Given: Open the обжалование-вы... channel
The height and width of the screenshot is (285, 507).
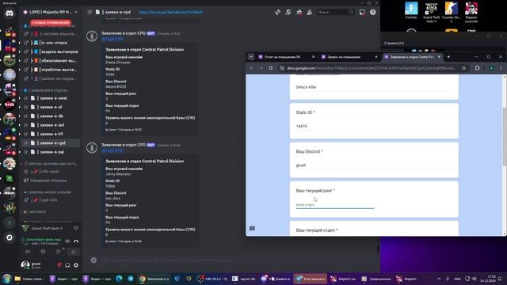Looking at the screenshot, I should click(51, 61).
